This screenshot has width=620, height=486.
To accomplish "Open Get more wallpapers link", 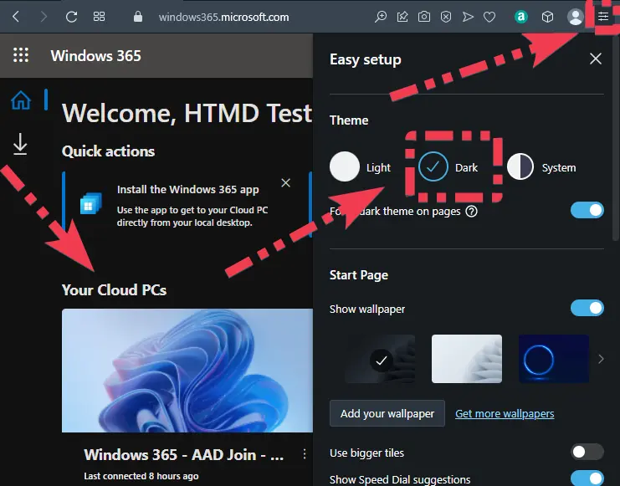I will (505, 413).
